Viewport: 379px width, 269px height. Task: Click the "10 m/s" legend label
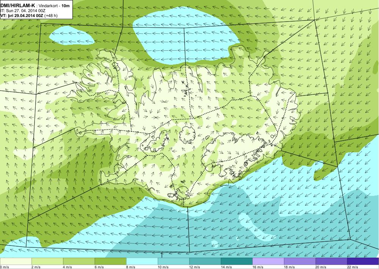163,267
